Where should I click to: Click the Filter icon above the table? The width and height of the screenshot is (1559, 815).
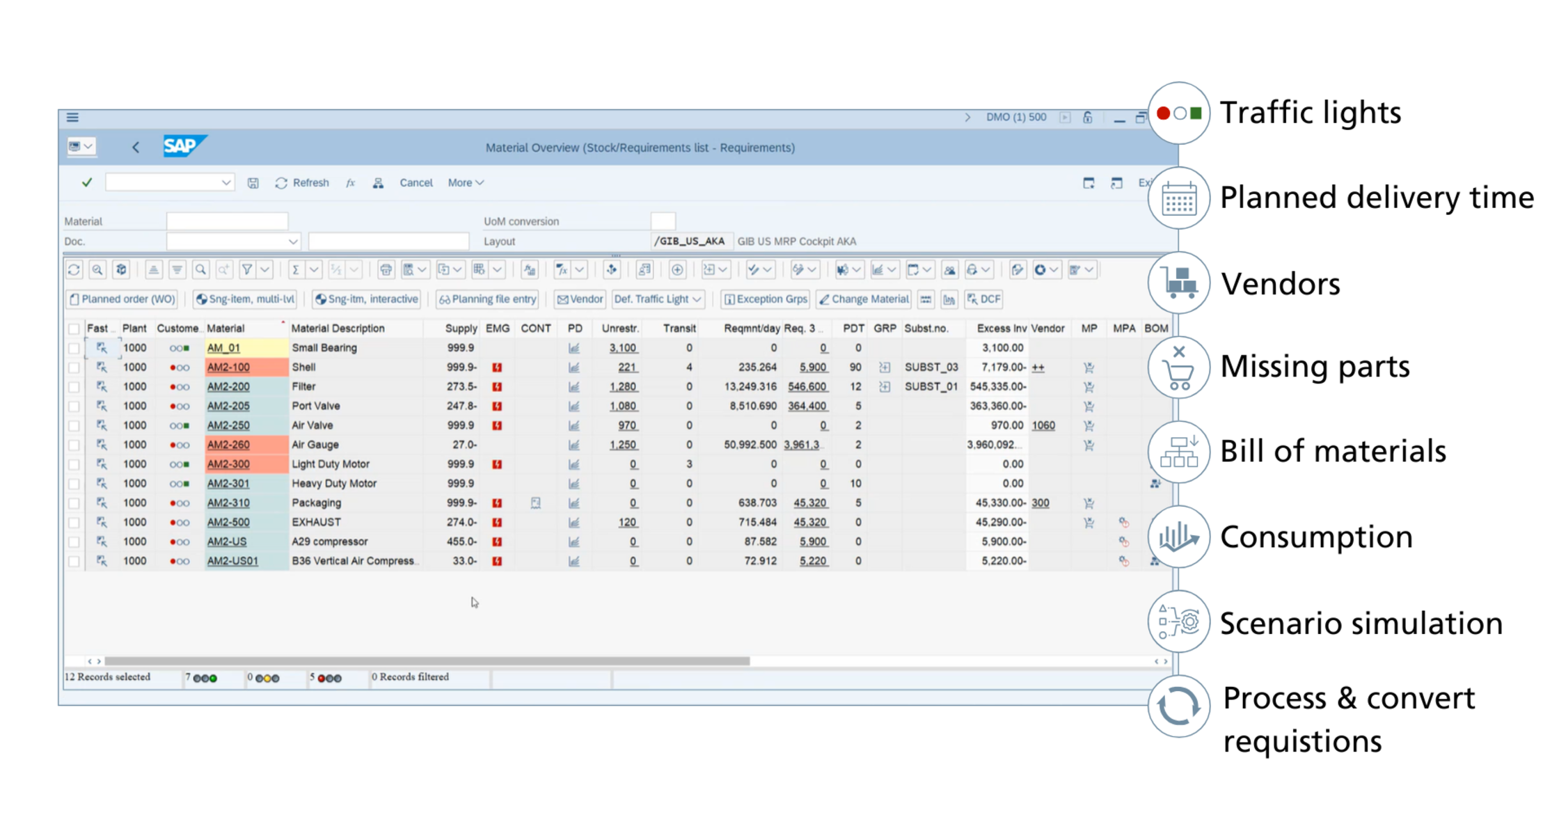point(248,270)
